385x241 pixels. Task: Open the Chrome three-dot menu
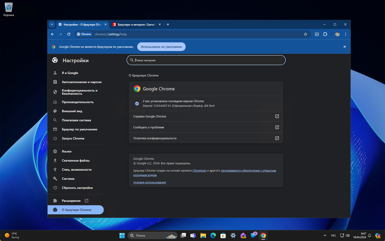click(x=345, y=34)
